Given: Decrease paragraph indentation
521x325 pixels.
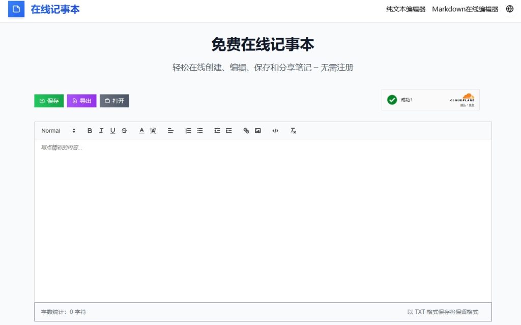Looking at the screenshot, I should 217,131.
